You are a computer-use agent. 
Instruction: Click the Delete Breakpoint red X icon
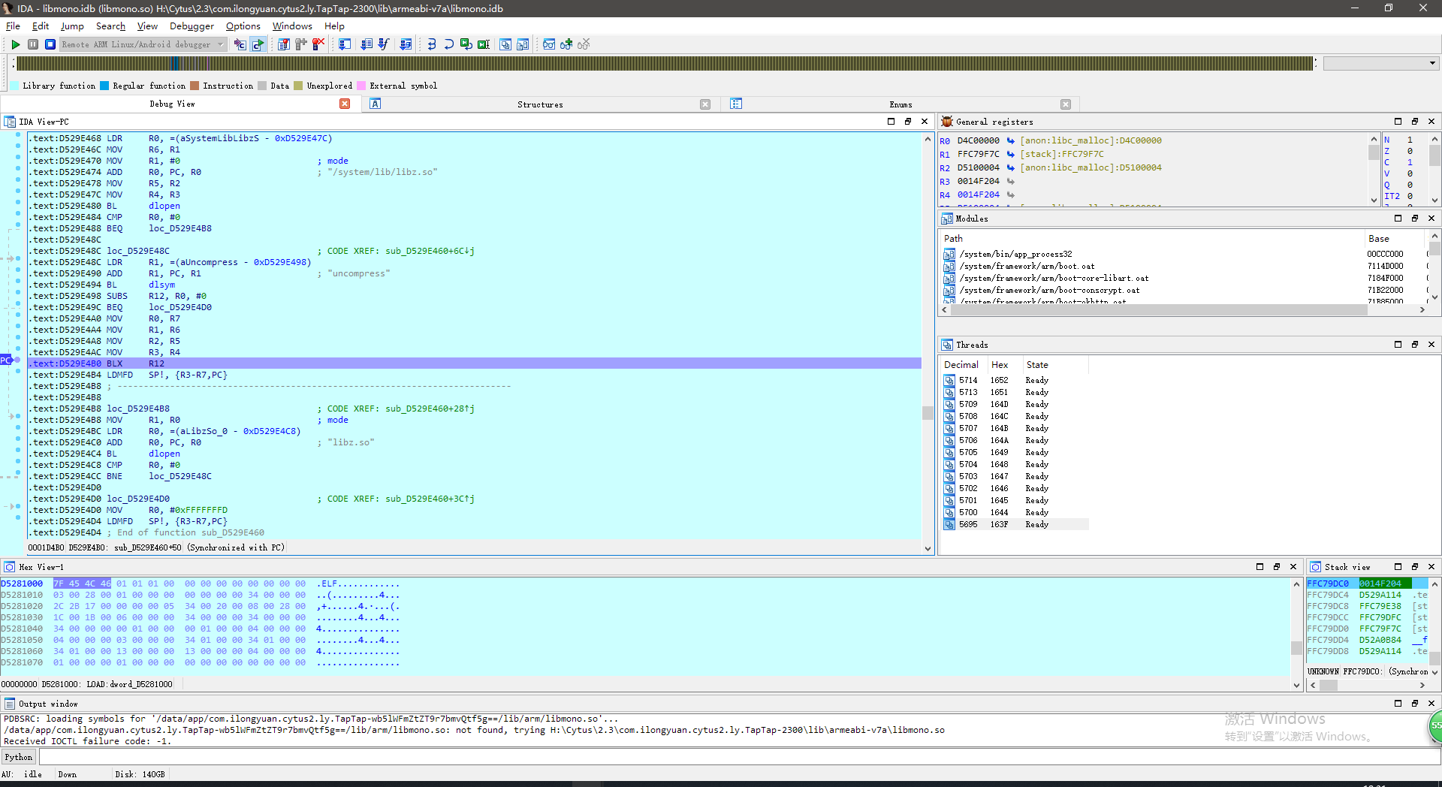point(318,44)
